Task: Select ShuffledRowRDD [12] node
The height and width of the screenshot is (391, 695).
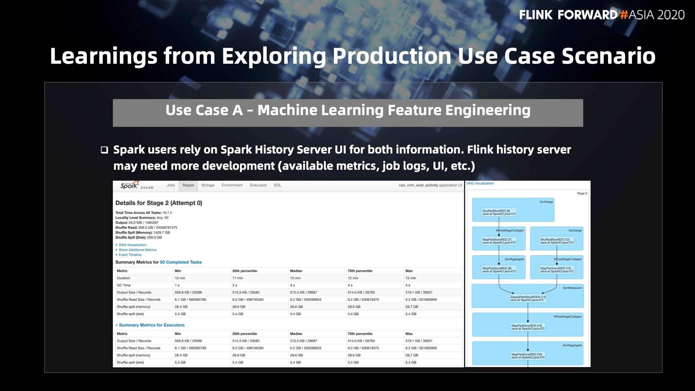Action: pyautogui.click(x=557, y=241)
